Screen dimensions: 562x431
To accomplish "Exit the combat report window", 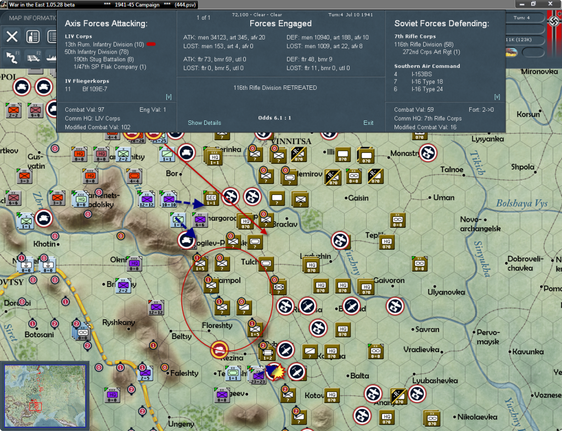I will (368, 123).
